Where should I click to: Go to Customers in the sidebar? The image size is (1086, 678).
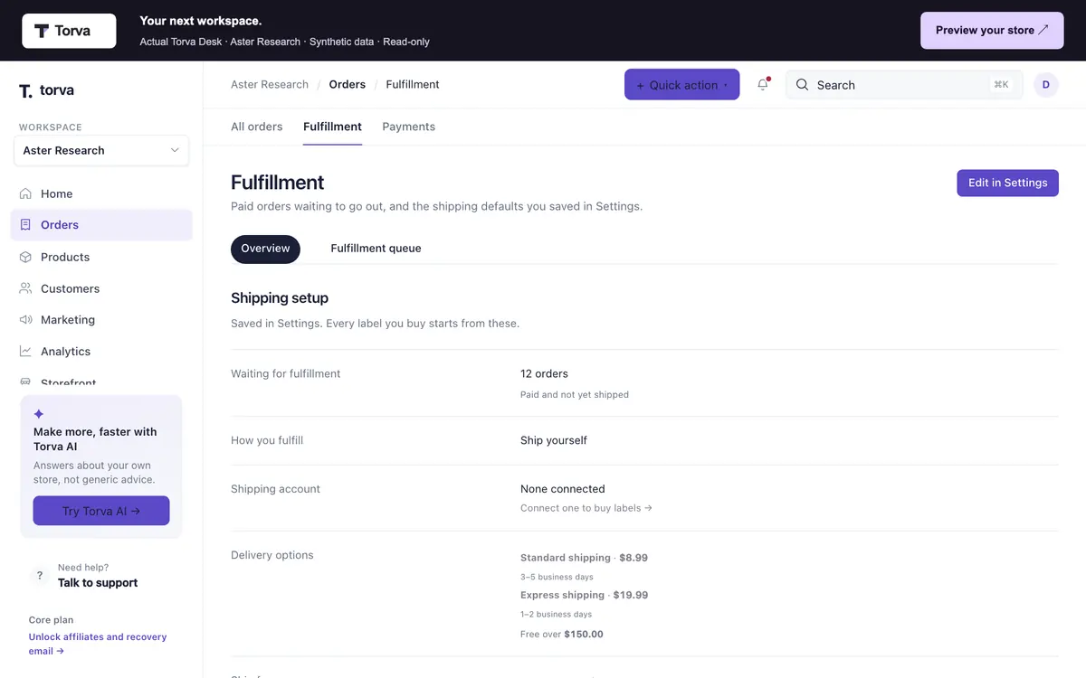click(x=101, y=288)
